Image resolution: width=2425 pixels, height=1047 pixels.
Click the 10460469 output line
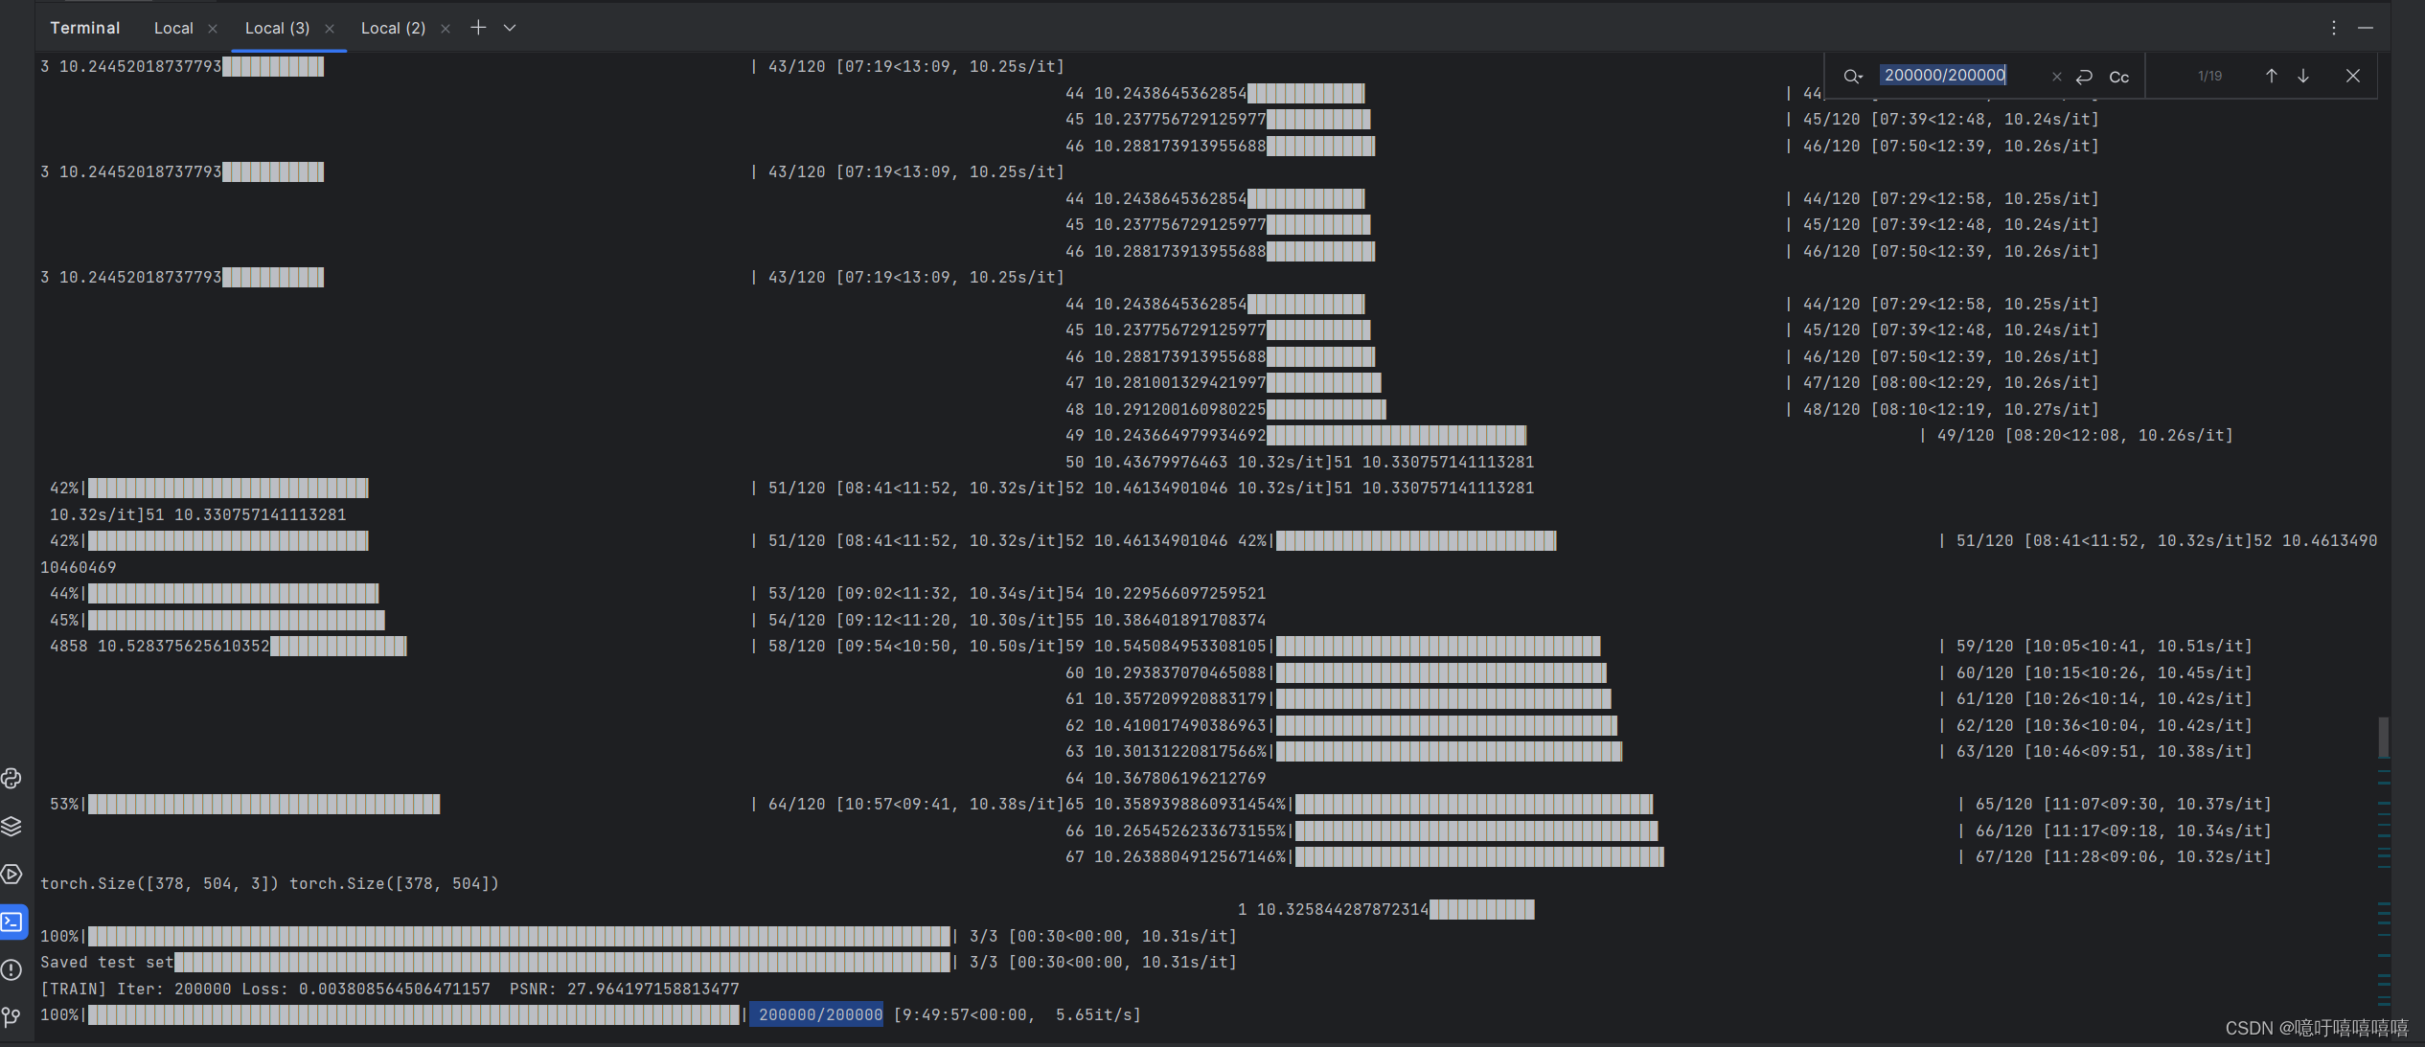click(79, 567)
